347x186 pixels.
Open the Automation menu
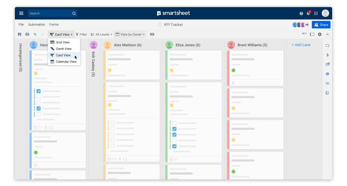point(37,25)
